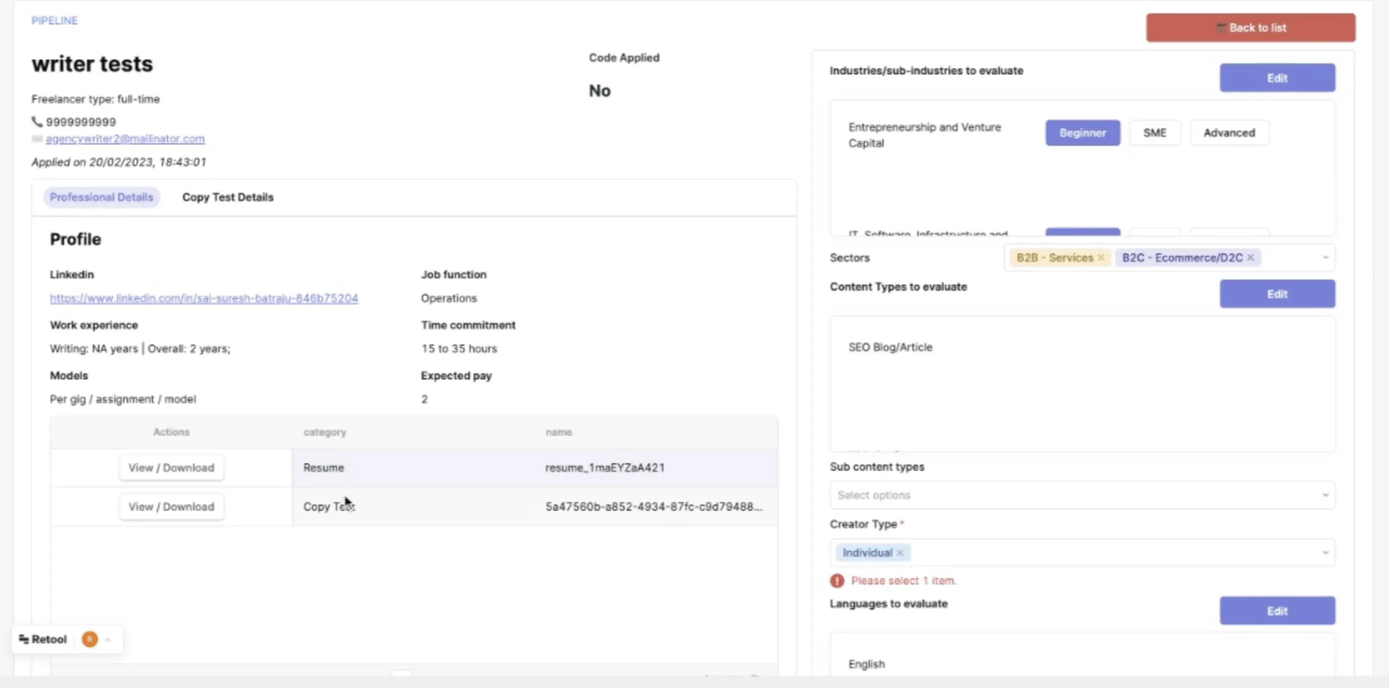Viewport: 1389px width, 688px height.
Task: Select SME level for Entrepreneurship and Venture Capital
Action: tap(1154, 132)
